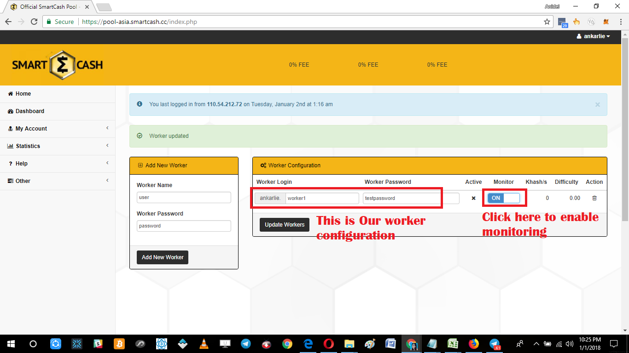
Task: Open the extension showing badge 29
Action: click(x=562, y=22)
